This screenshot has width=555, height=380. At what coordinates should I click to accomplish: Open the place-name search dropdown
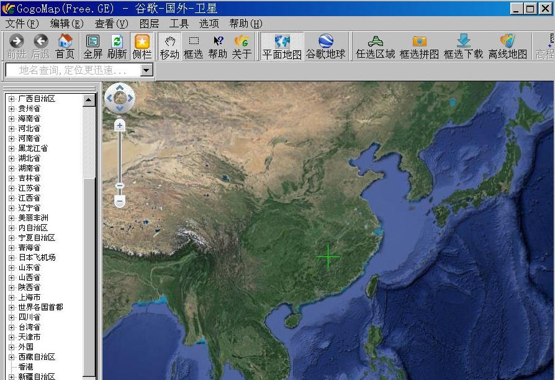[x=147, y=70]
